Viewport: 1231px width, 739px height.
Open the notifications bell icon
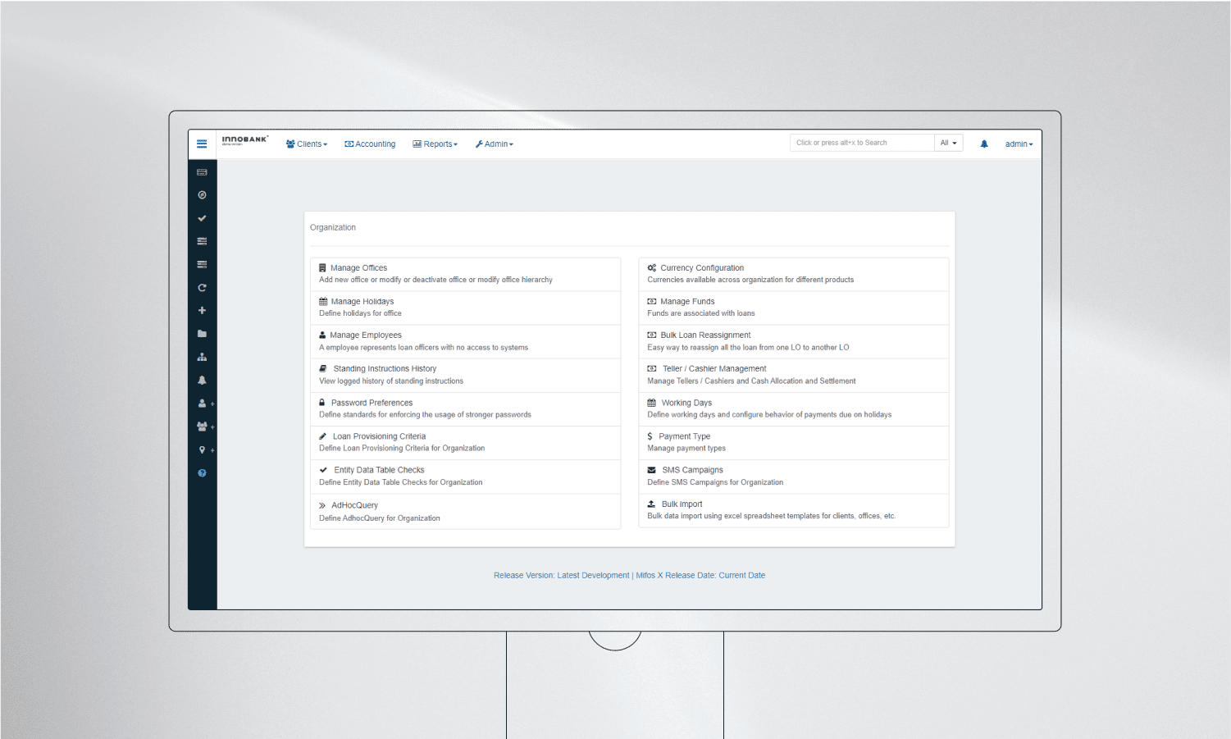point(983,144)
